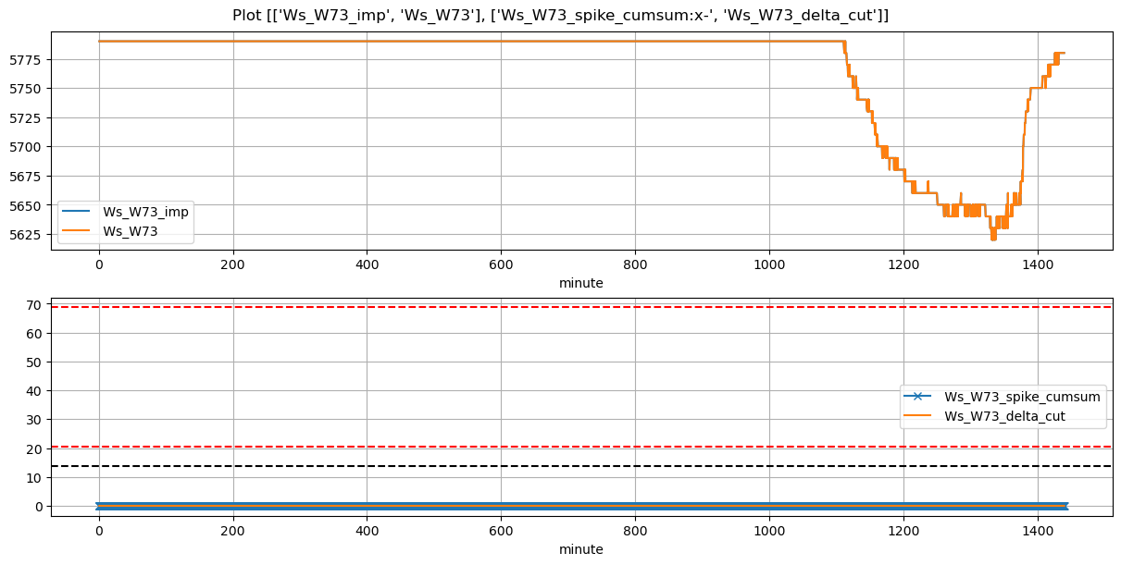Click the 1000 x-tick label in top plot

(768, 264)
